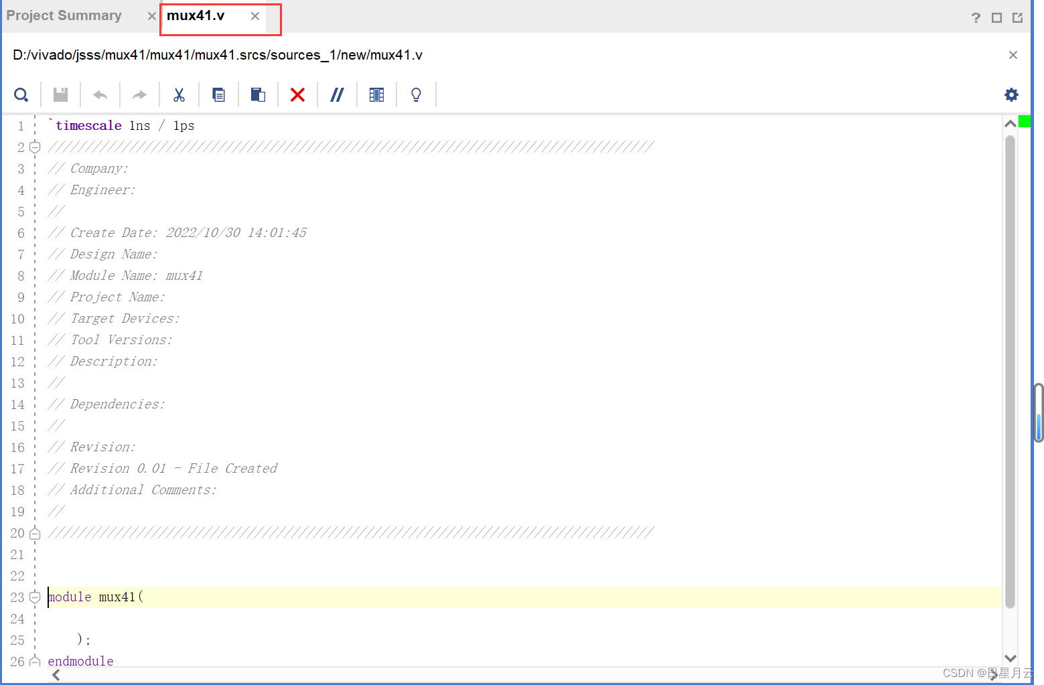Click the 'Engineer:' comment line
This screenshot has width=1044, height=685.
click(92, 189)
